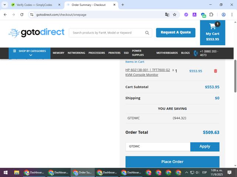This screenshot has width=237, height=177.
Task: Select the Order Summary - Checkout tab
Action: point(89,5)
